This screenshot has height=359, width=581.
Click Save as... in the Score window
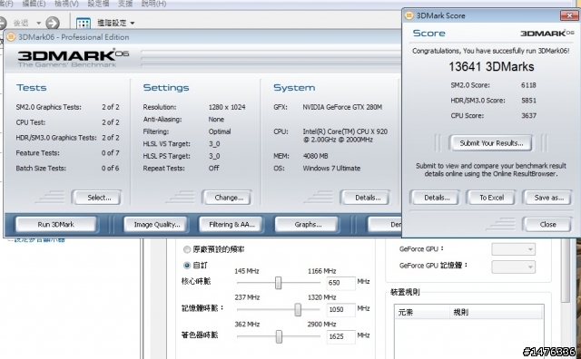click(547, 198)
